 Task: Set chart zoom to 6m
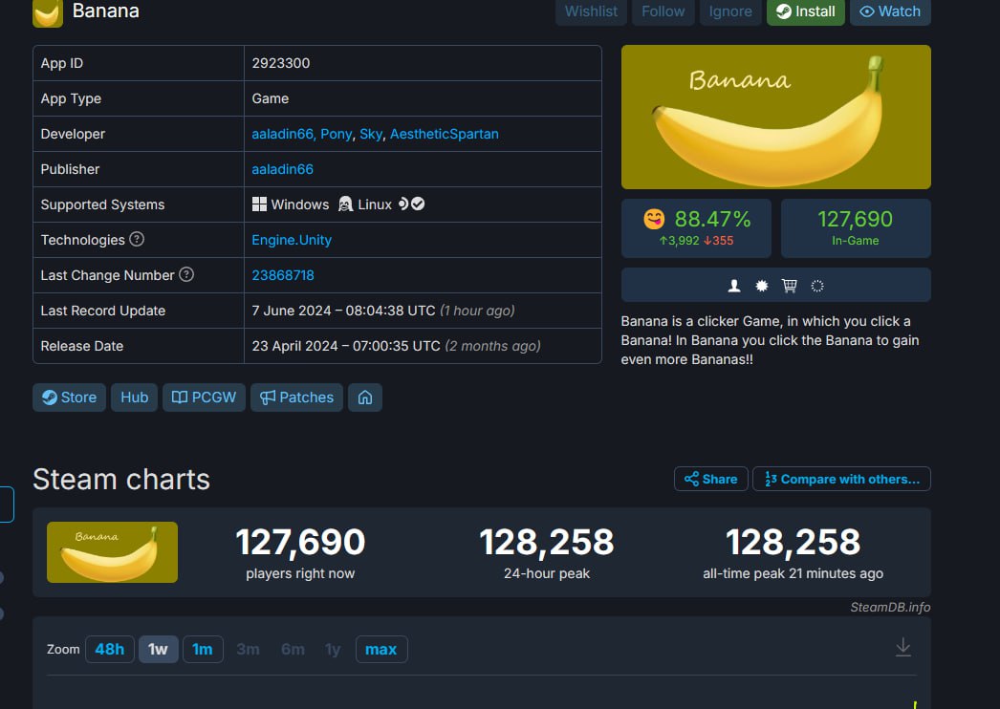click(293, 649)
